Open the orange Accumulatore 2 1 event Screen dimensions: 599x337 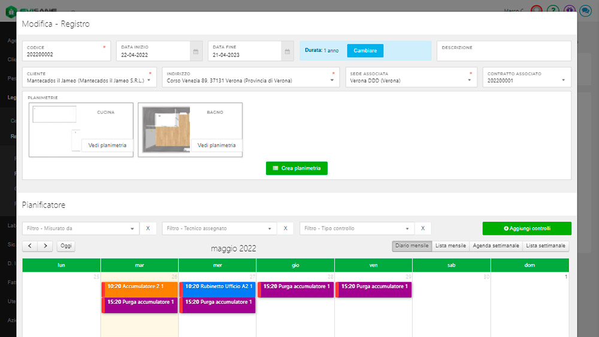coord(140,287)
